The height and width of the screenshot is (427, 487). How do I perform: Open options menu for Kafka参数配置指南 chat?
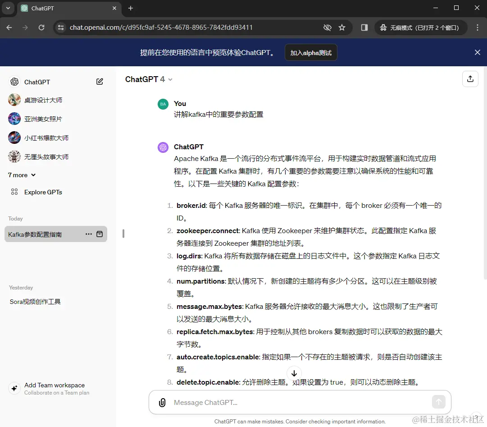pos(88,234)
